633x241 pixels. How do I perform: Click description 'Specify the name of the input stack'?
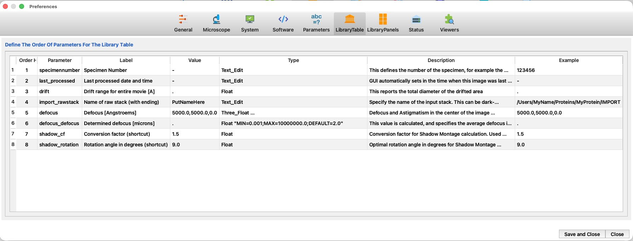[x=441, y=102]
